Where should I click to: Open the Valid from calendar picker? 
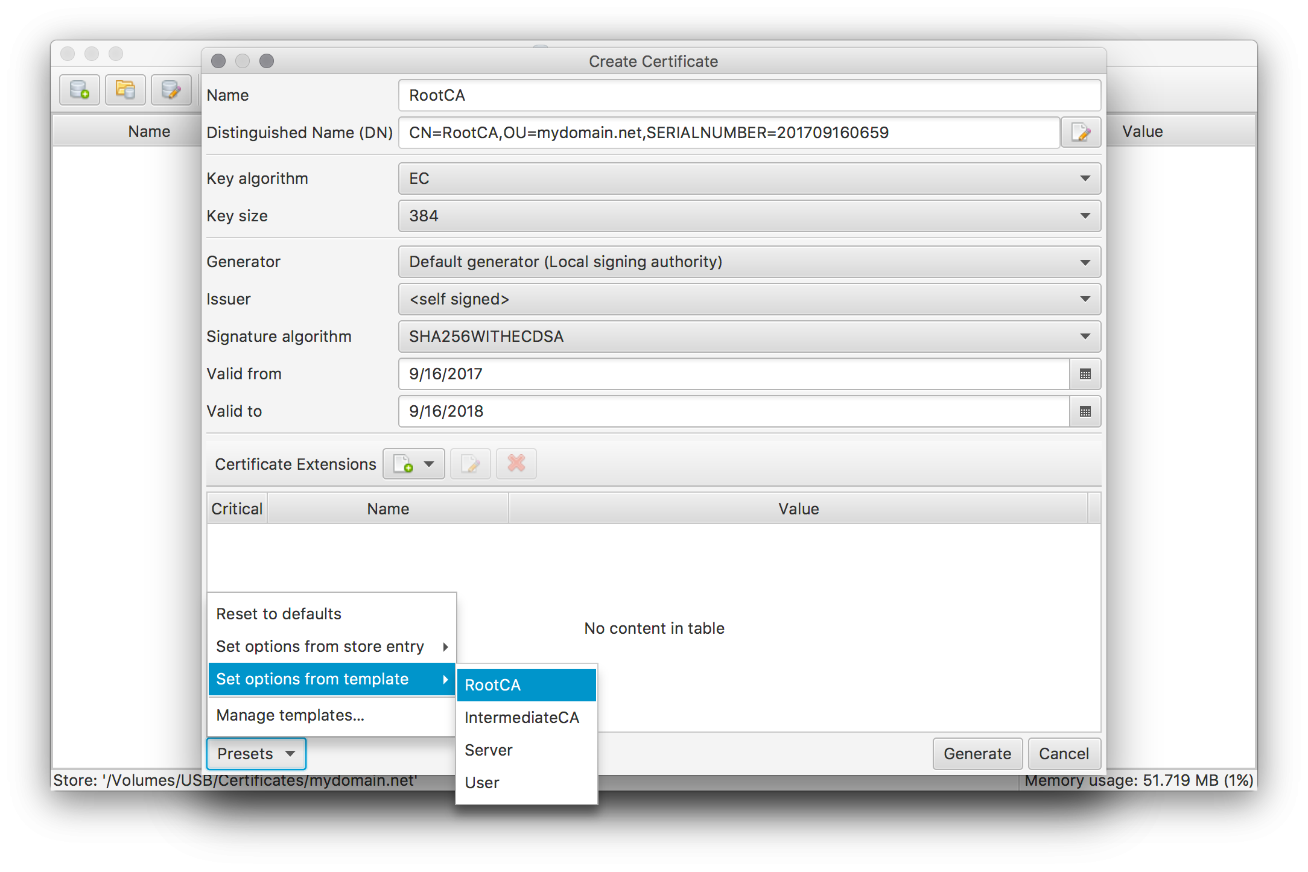1085,374
